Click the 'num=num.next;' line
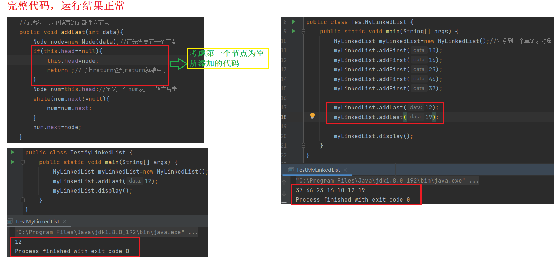Image resolution: width=558 pixels, height=258 pixels. coord(69,108)
